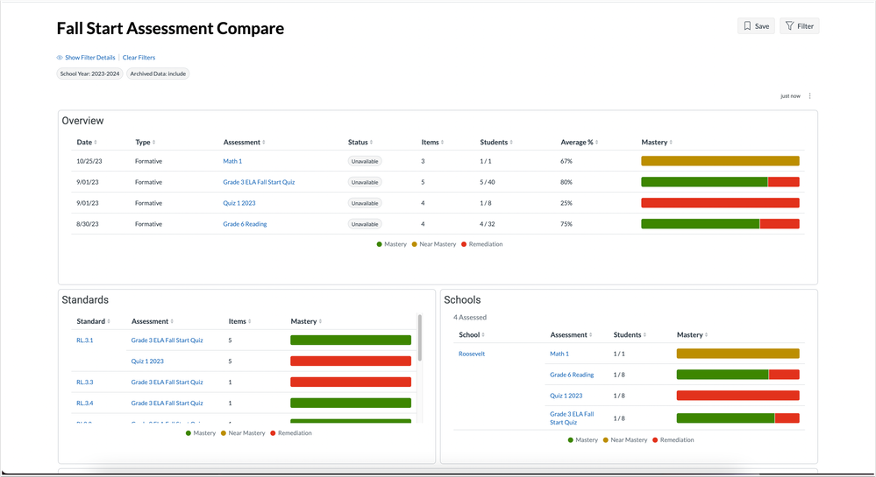The image size is (876, 477).
Task: Sort Overview by Students column header
Action: click(x=495, y=142)
